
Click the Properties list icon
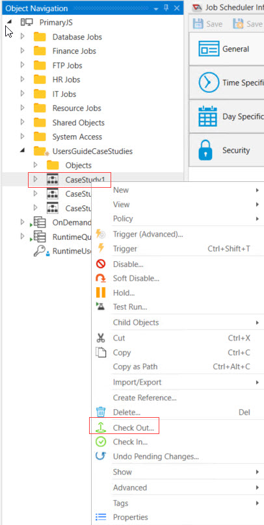(101, 517)
